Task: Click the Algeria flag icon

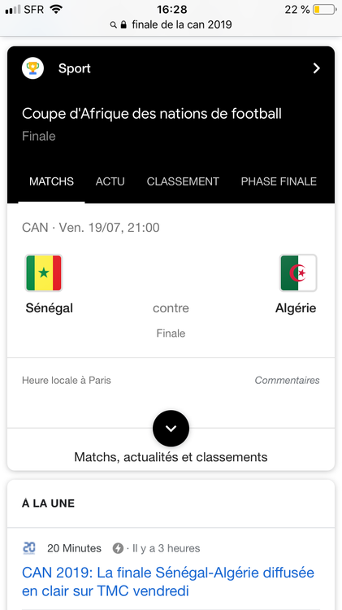Action: coord(298,272)
